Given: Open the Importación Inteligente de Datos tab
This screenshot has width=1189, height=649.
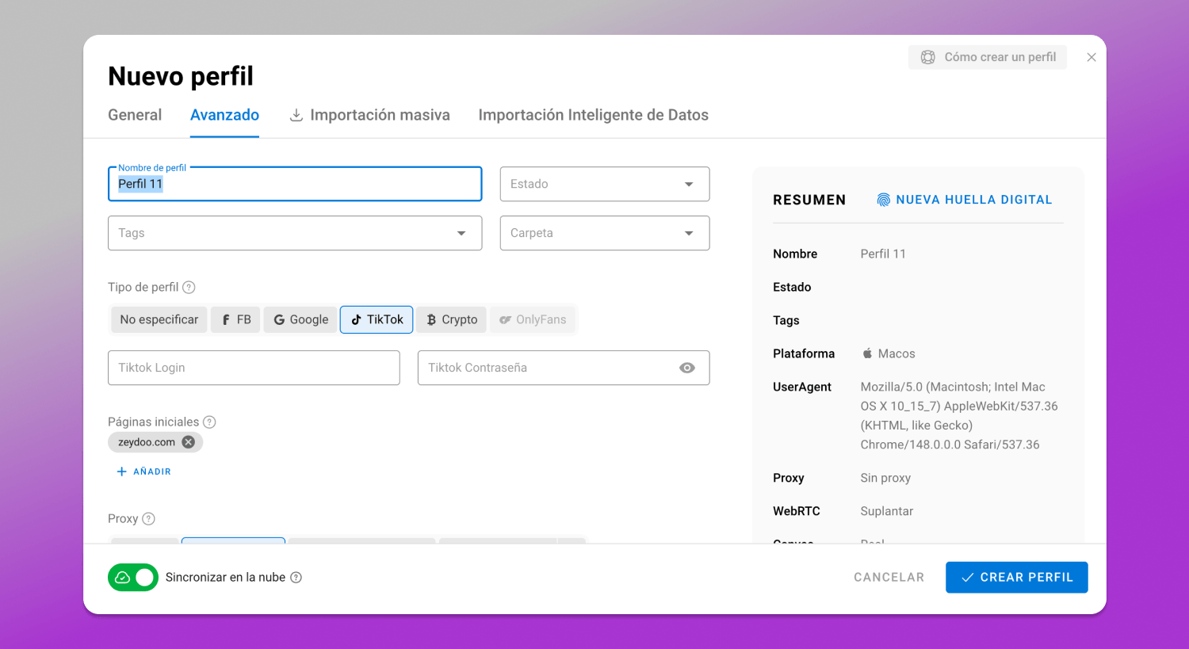Looking at the screenshot, I should [594, 115].
